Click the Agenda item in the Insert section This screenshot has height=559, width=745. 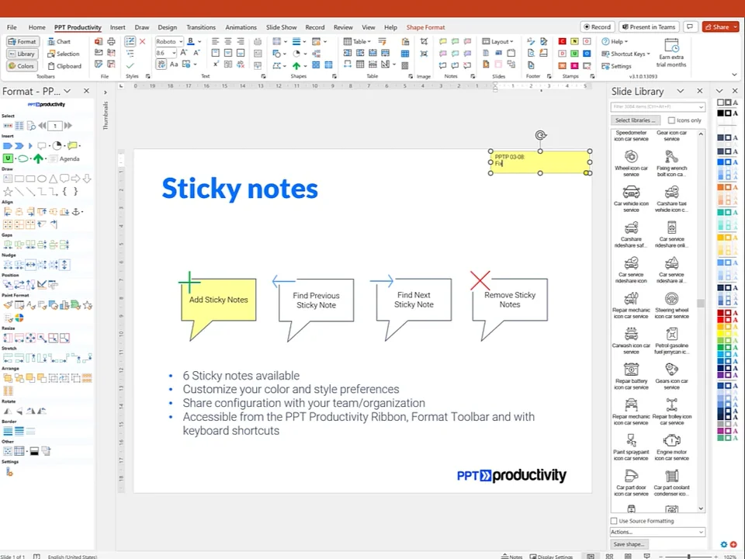click(x=64, y=158)
